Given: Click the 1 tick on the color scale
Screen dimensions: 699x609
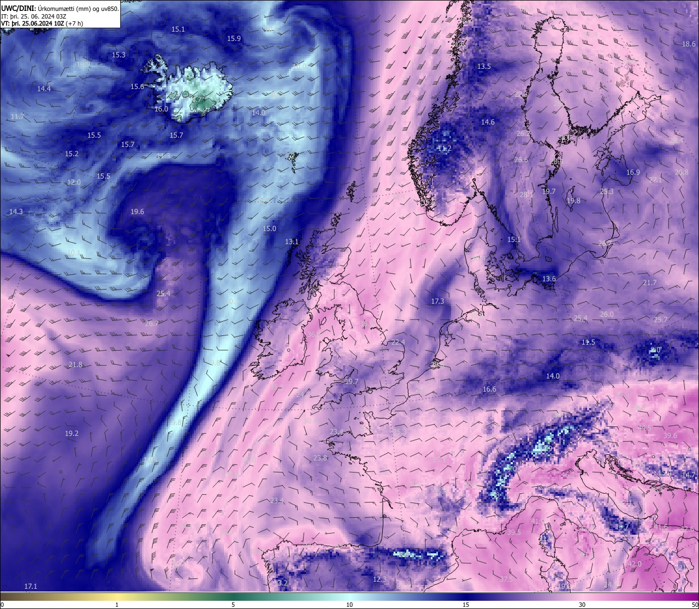Looking at the screenshot, I should 117,605.
